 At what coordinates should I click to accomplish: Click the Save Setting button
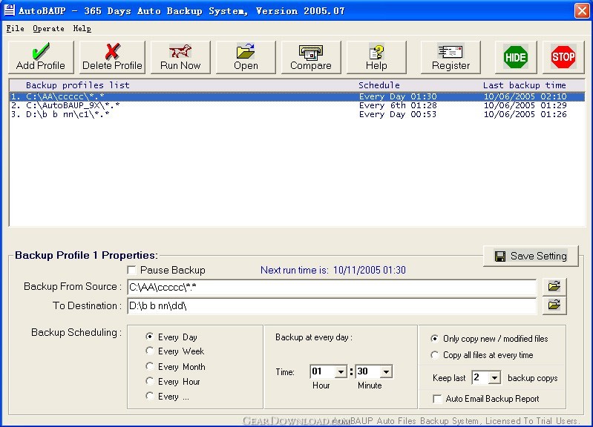[x=531, y=256]
